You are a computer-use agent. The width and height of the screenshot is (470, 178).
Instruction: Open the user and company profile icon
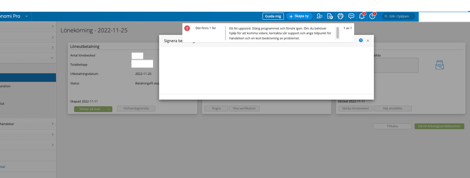pos(319,16)
